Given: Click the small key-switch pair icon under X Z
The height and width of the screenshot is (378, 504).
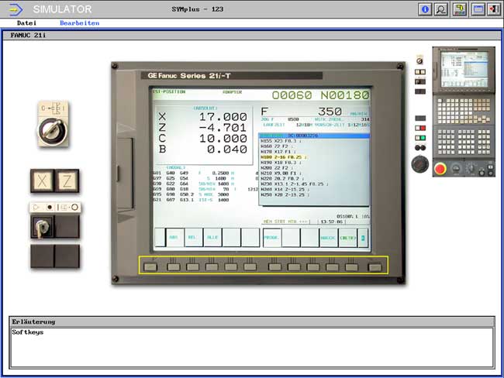Looking at the screenshot, I should pyautogui.click(x=420, y=81).
